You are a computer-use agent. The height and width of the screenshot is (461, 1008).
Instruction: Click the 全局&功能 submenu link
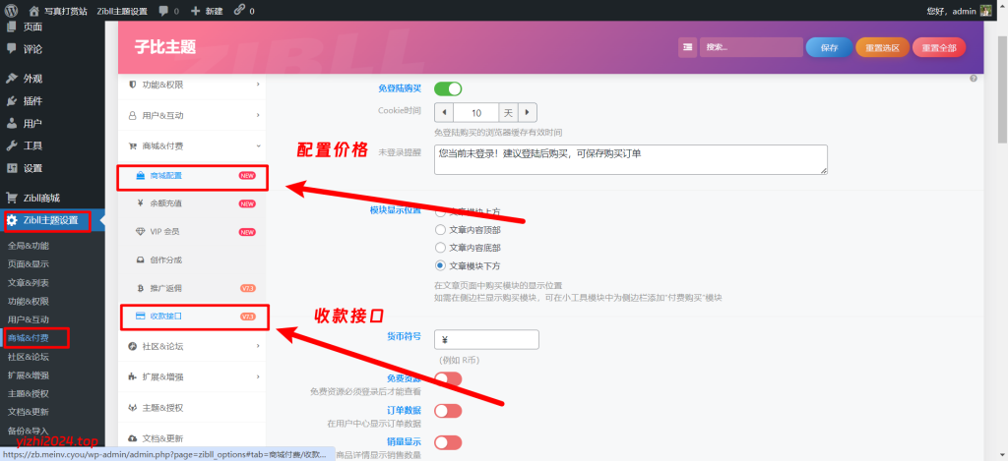(29, 246)
